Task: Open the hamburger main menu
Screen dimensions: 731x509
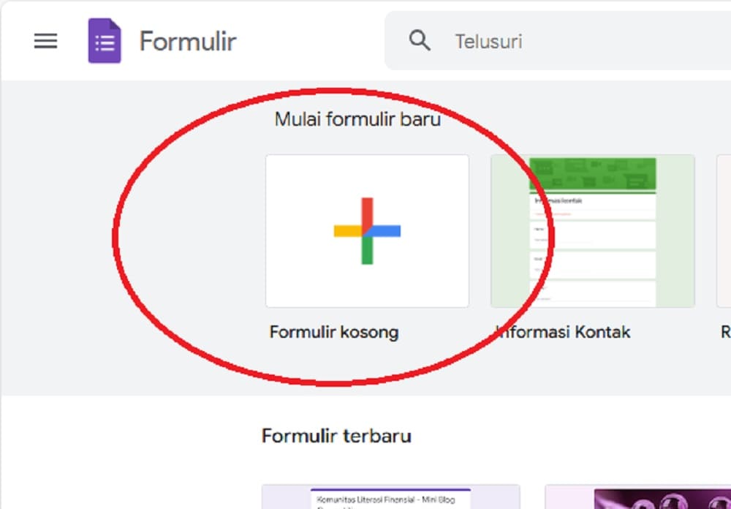Action: [45, 41]
